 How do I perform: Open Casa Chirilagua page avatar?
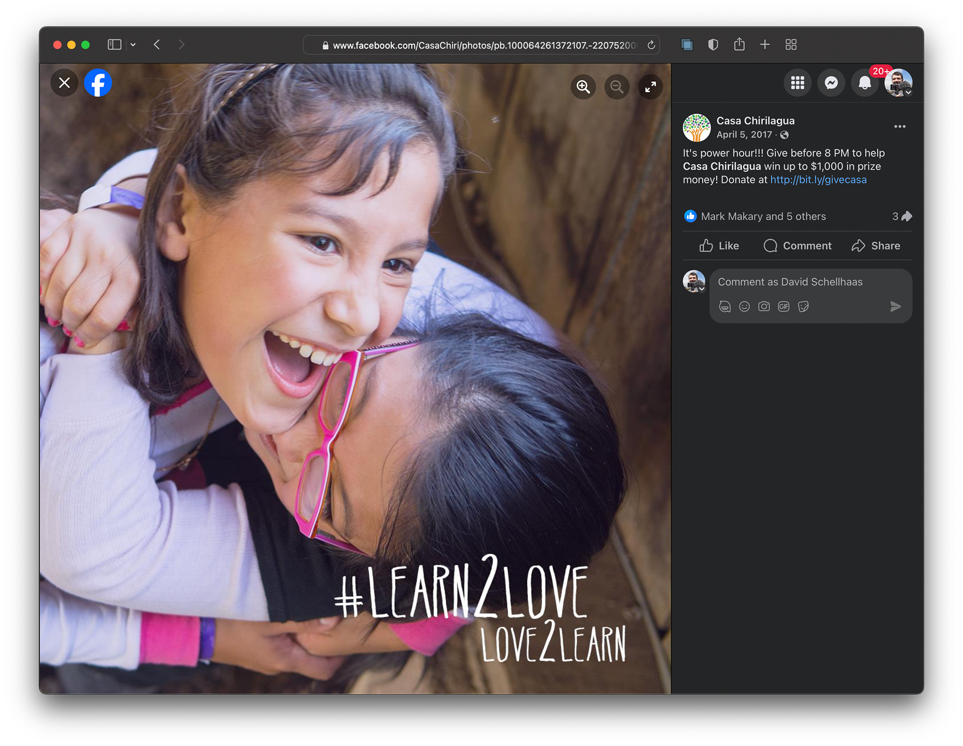click(x=697, y=127)
